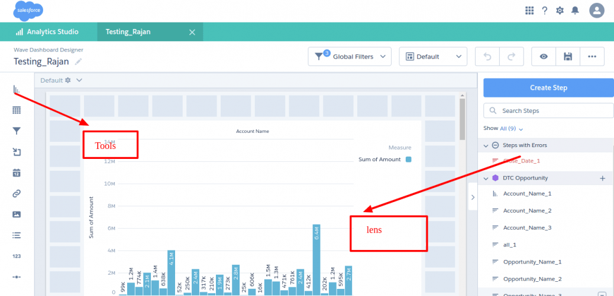This screenshot has height=296, width=614.
Task: Select the container widget tool
Action: [17, 152]
